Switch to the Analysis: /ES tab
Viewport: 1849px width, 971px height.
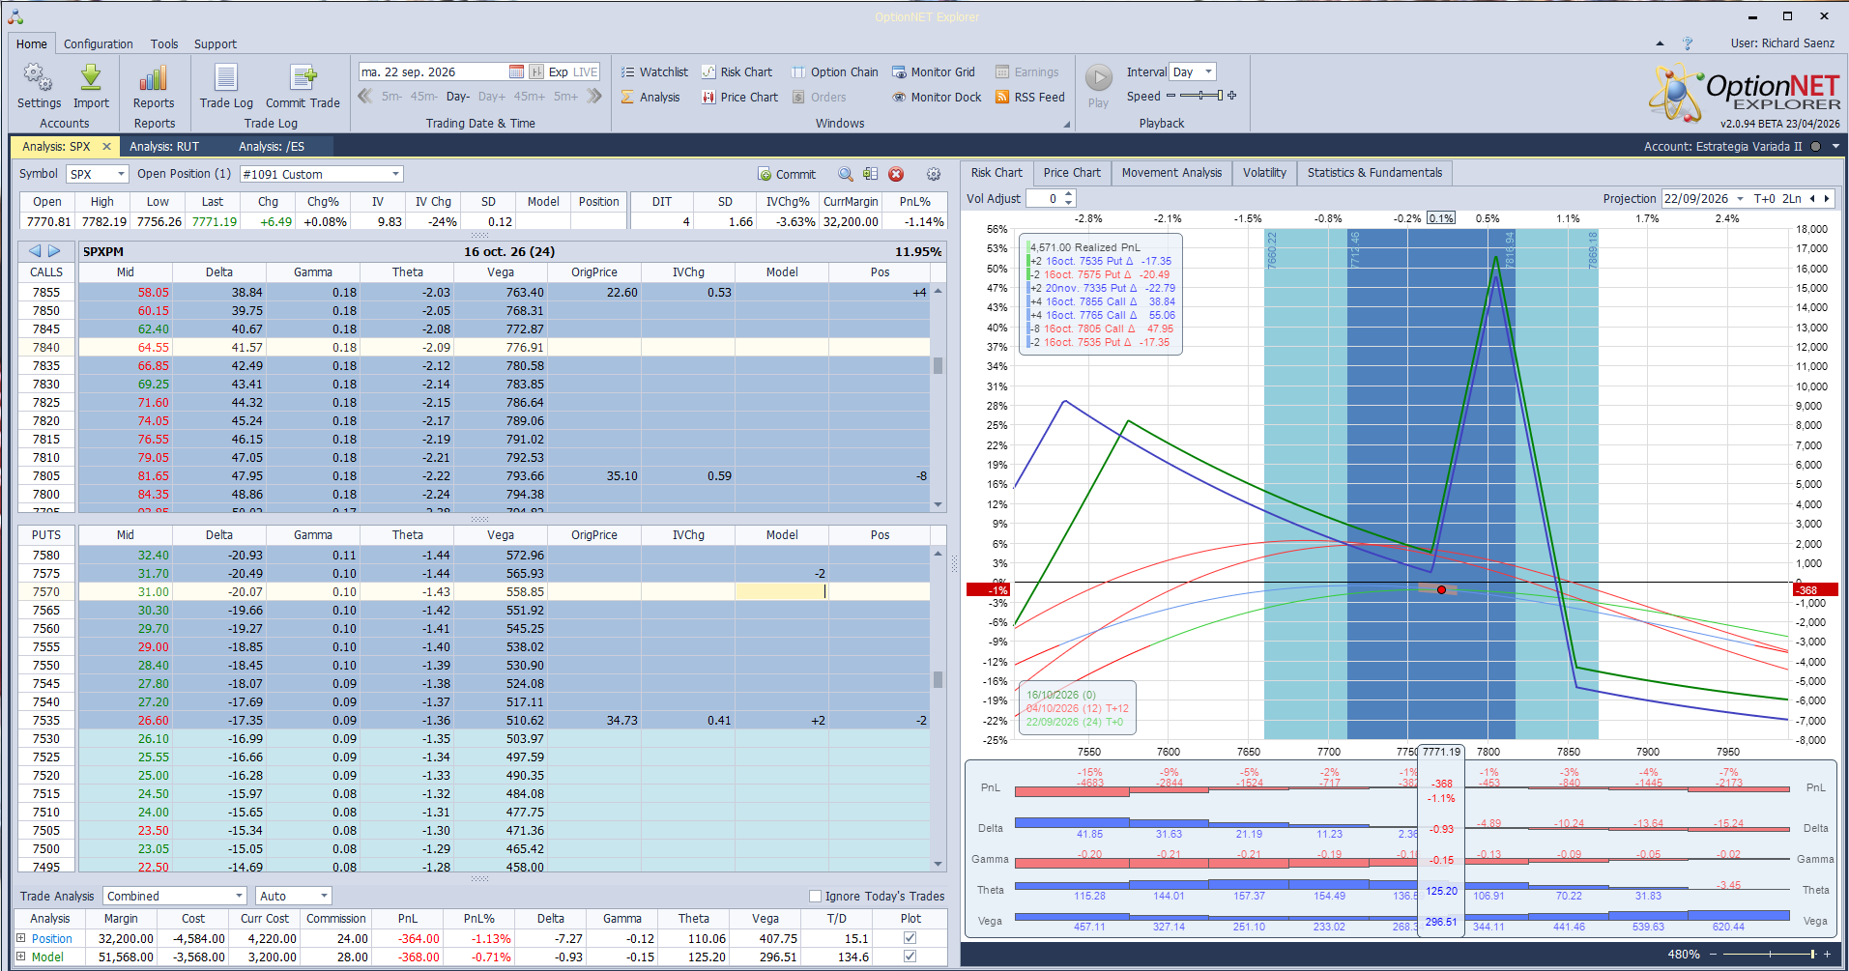coord(272,147)
